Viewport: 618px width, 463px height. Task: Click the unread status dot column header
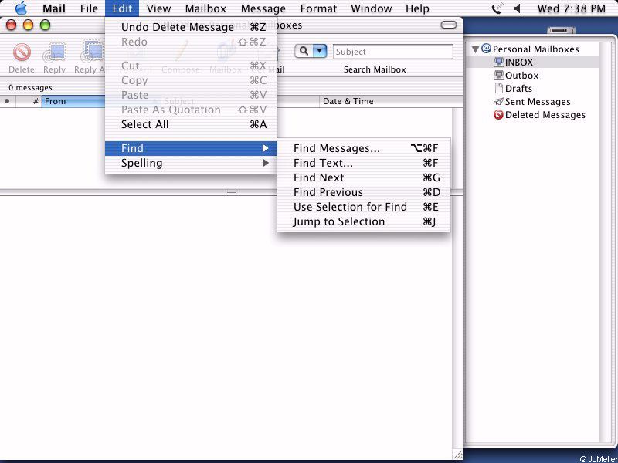[x=7, y=101]
